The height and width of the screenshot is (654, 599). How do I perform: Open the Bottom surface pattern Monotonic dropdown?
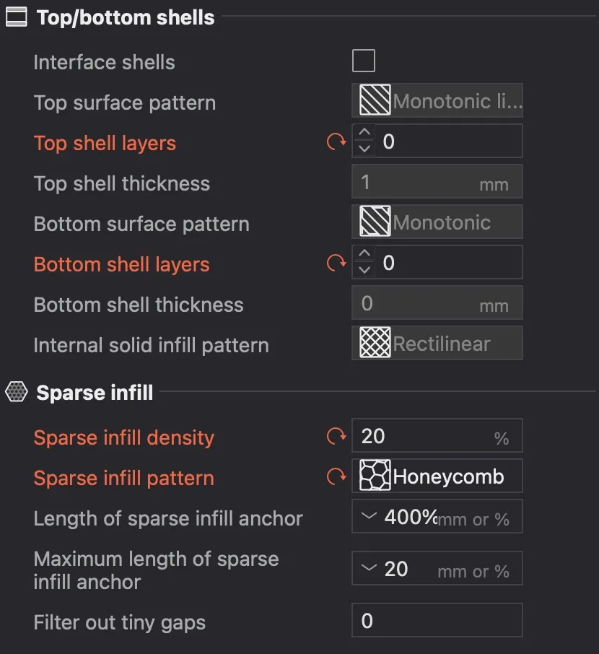coord(437,222)
